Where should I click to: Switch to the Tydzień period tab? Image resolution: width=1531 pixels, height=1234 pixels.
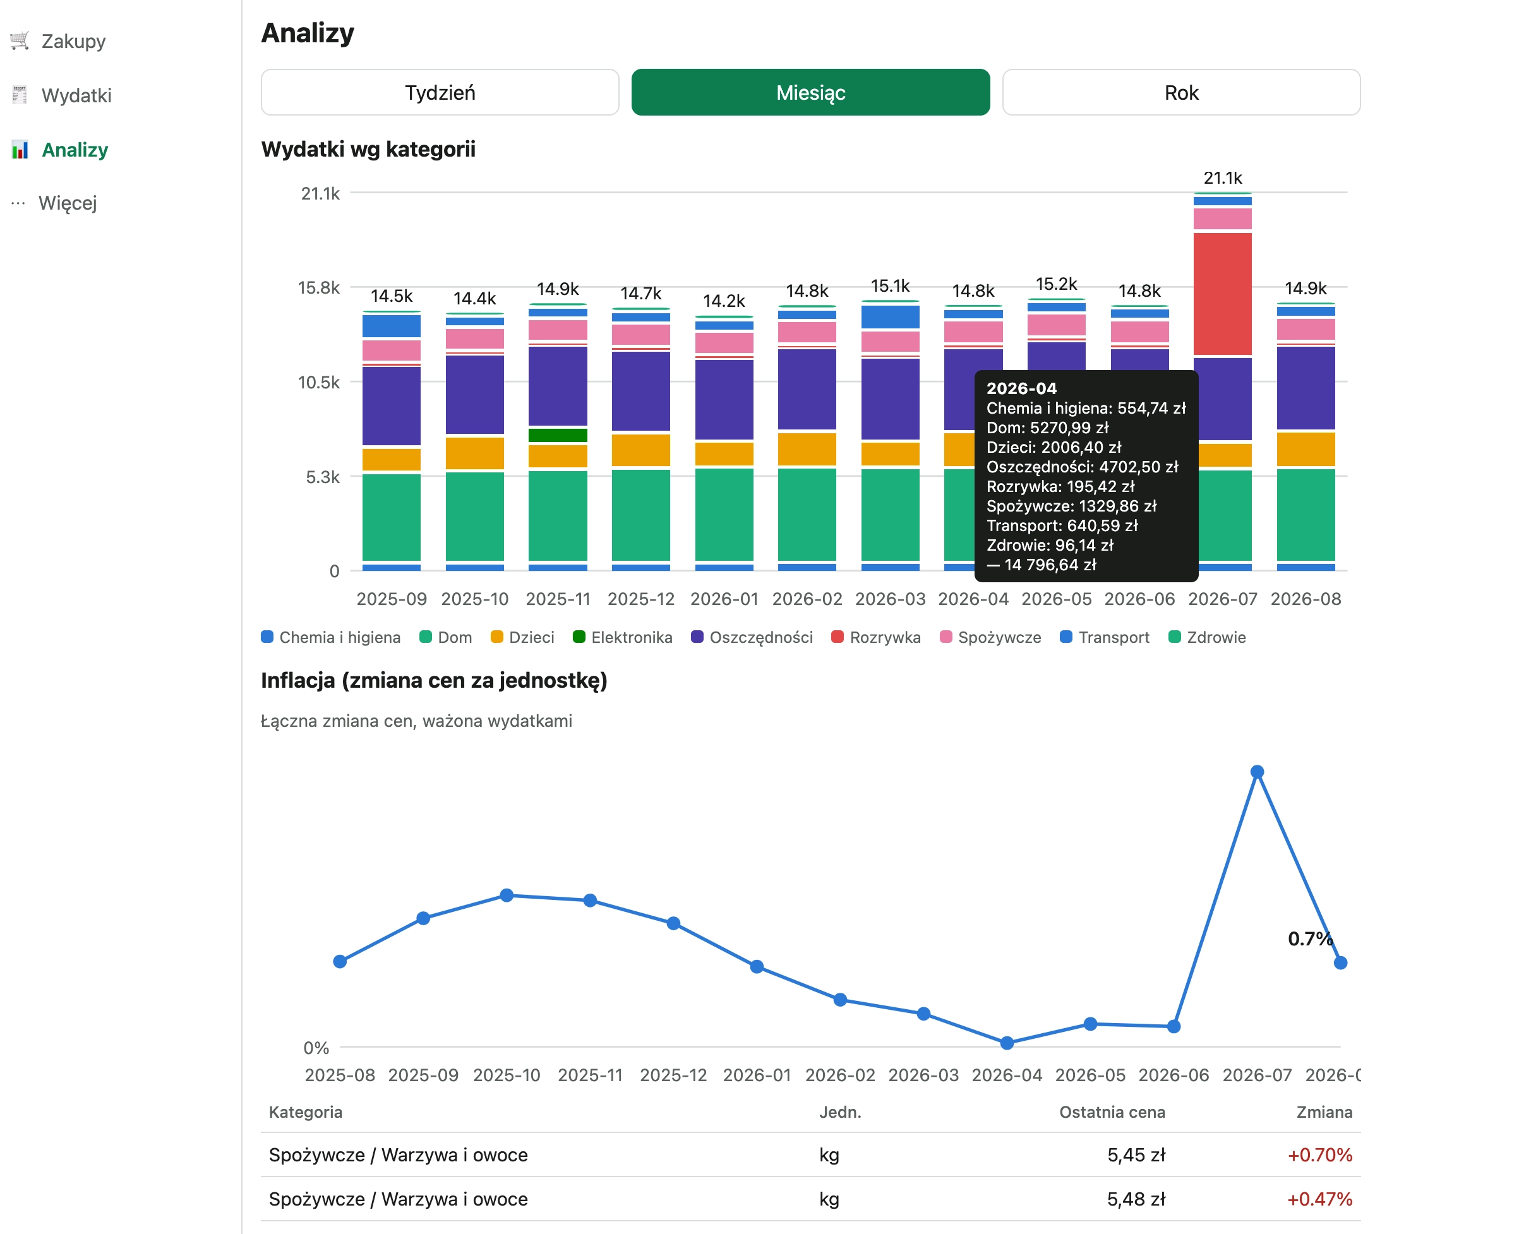[x=440, y=92]
